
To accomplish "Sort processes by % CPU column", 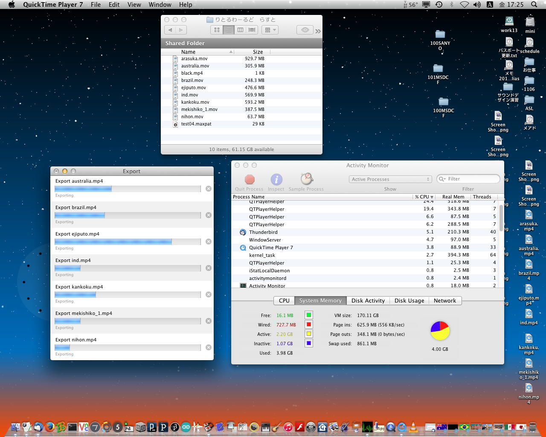I will (424, 197).
